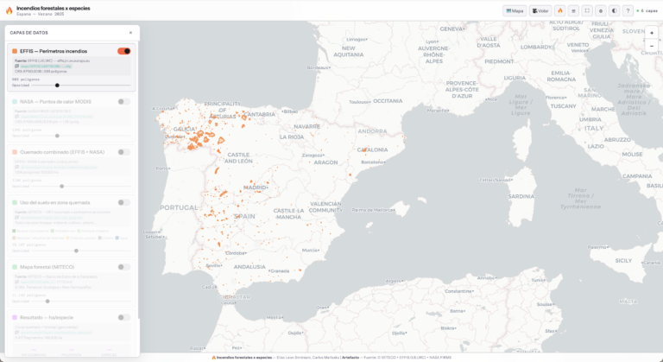Enable Quemado combinado (EFFIS + NASA) layer

pos(124,152)
